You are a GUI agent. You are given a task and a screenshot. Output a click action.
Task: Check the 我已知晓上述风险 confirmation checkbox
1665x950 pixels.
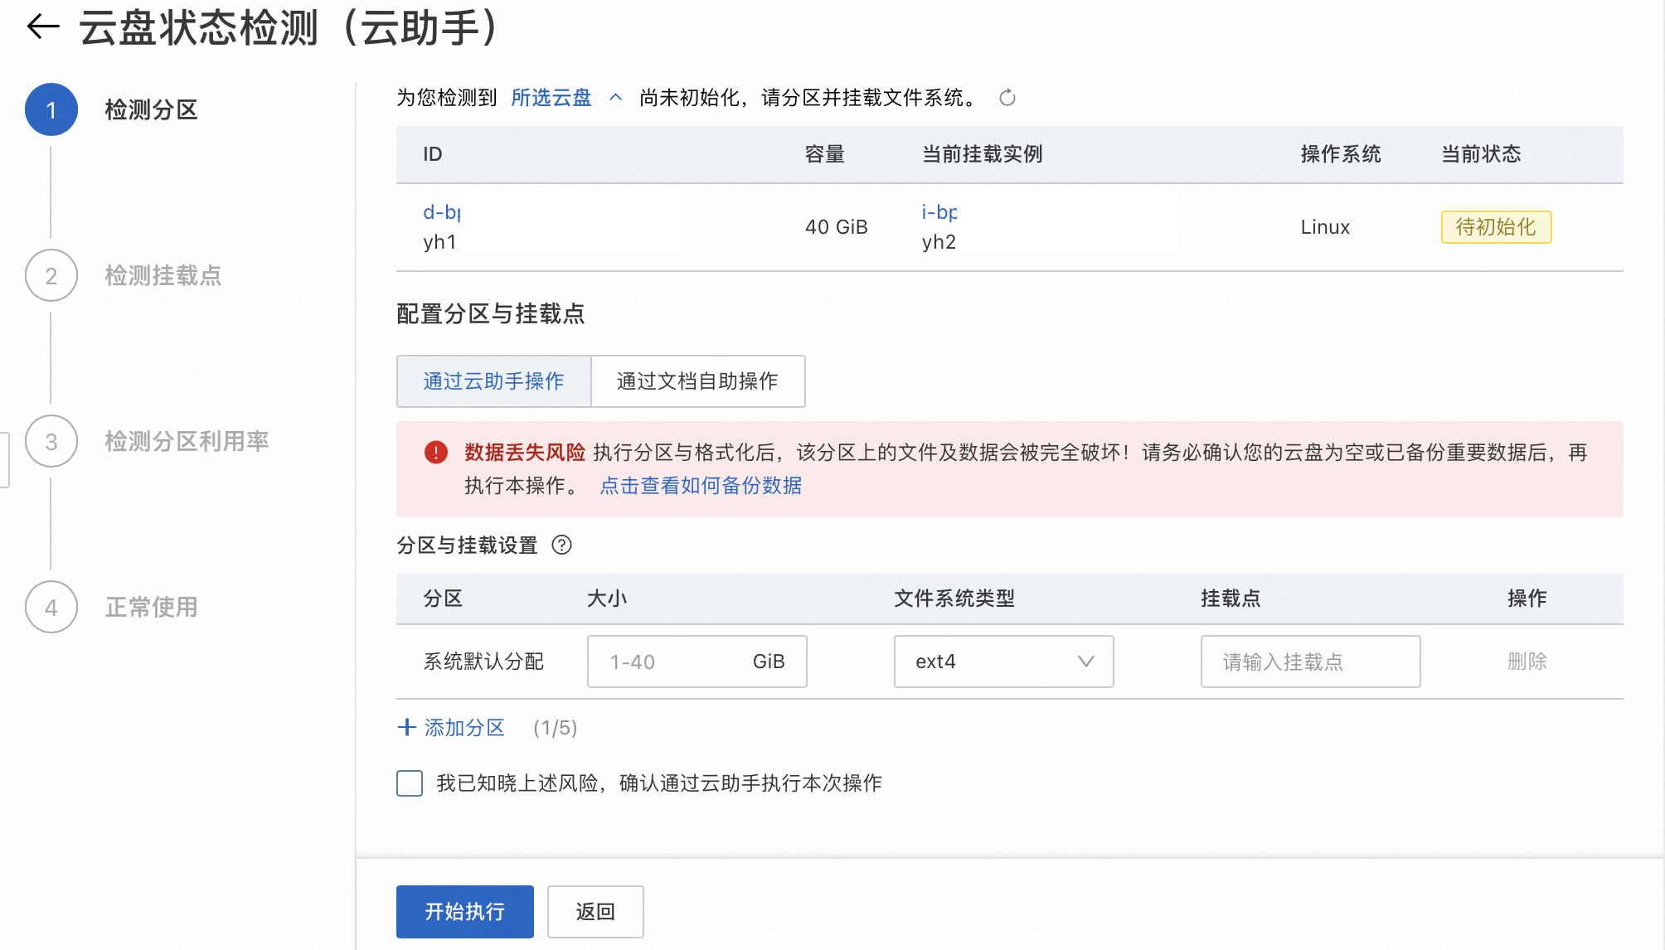click(410, 783)
